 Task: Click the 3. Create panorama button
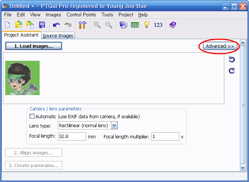point(34,165)
